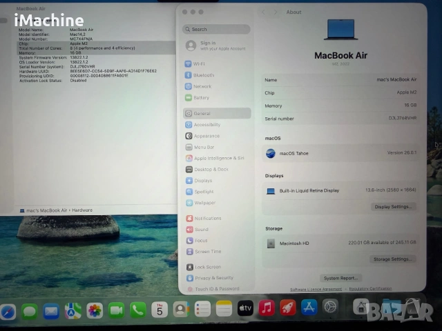Select the Macintosh HD storage row
The height and width of the screenshot is (331, 442).
[340, 243]
